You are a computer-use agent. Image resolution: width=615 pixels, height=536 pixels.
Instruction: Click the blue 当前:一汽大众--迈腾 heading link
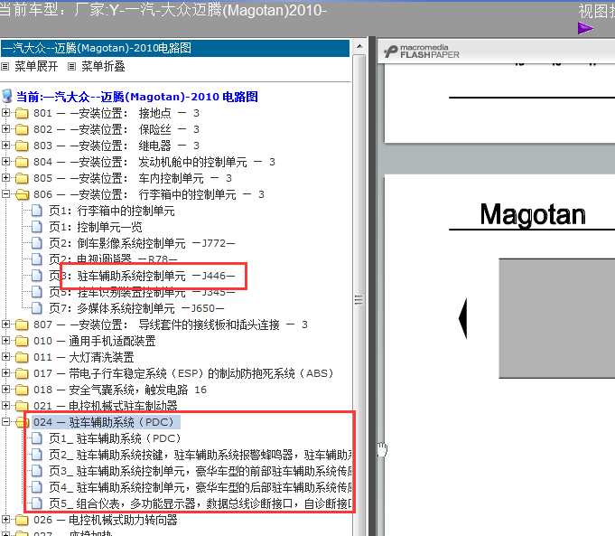[x=137, y=97]
